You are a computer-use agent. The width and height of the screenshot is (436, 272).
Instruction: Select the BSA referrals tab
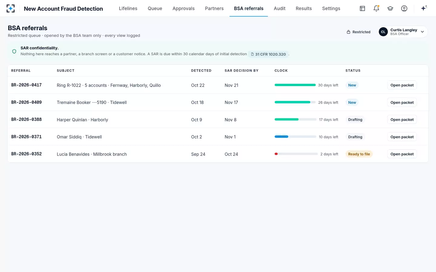(x=249, y=8)
